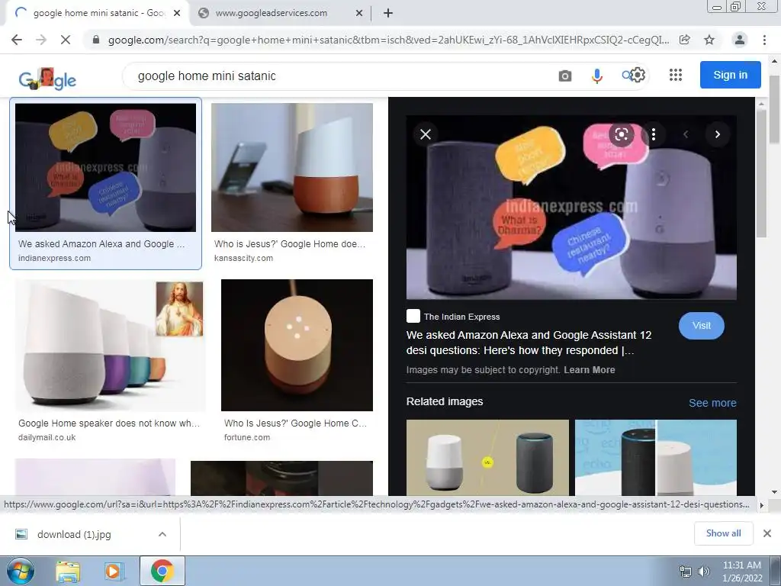Select indianexpress.com Alexa and Google thumbnail
781x586 pixels.
tap(105, 167)
